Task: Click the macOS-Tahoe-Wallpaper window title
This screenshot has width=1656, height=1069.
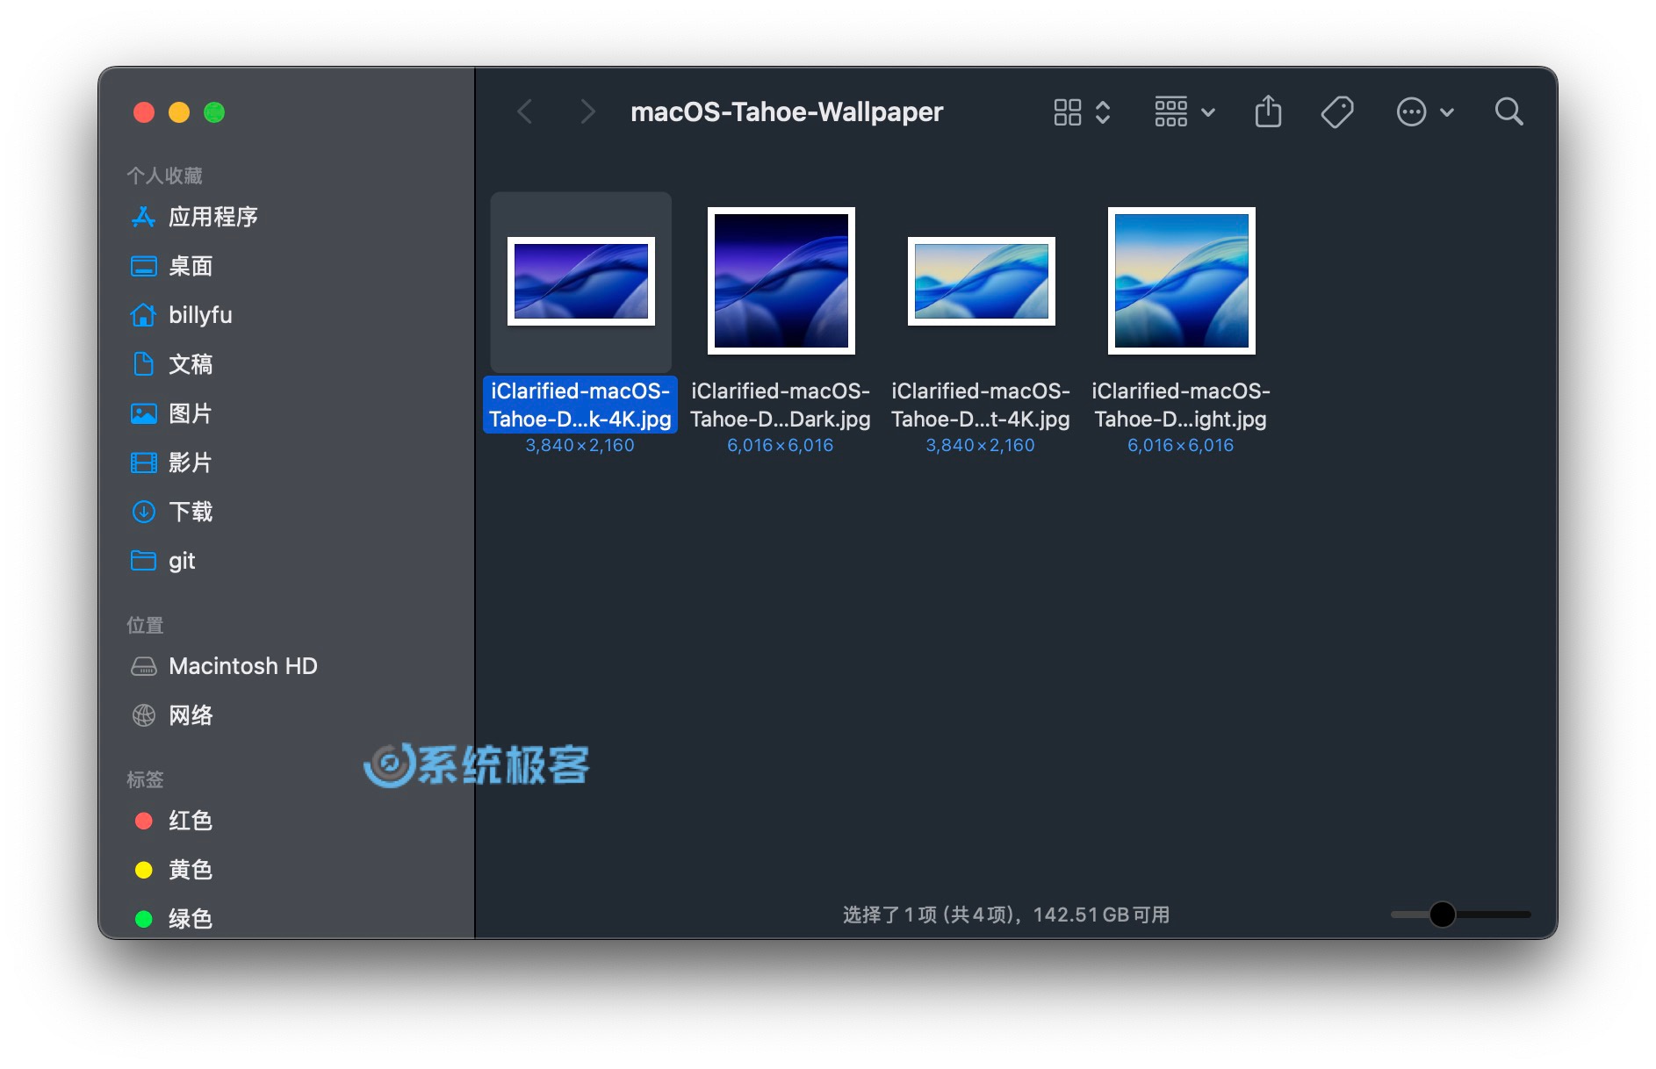Action: coord(787,111)
